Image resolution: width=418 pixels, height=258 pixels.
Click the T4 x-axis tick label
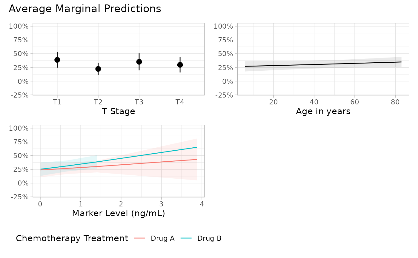click(x=180, y=102)
